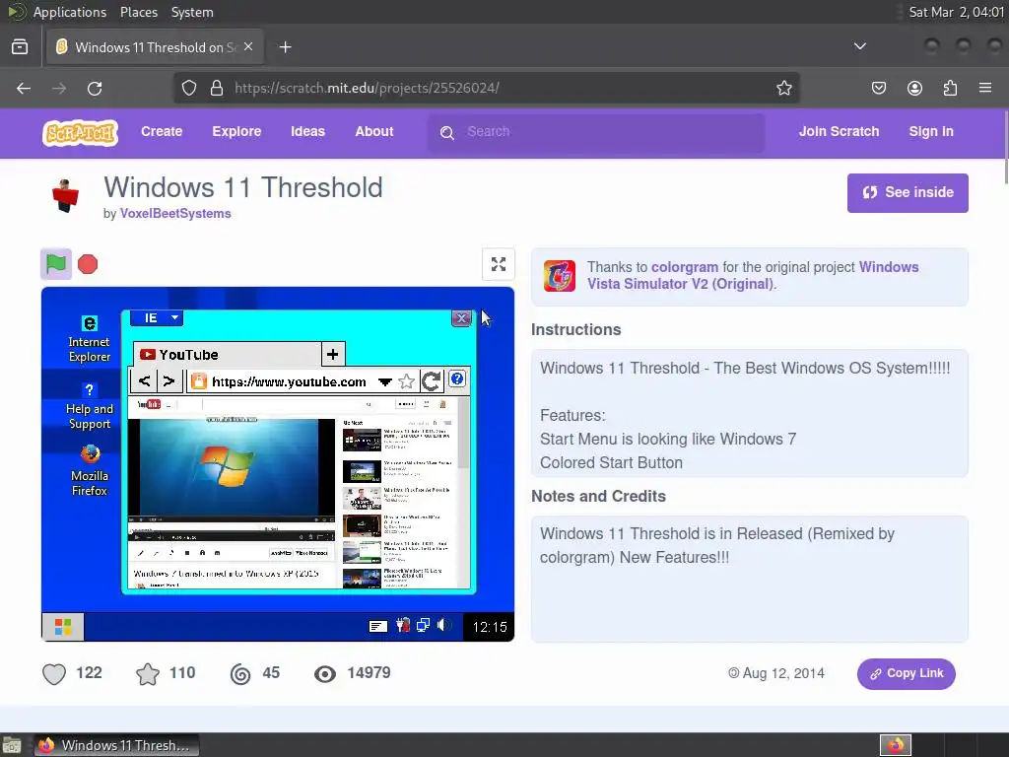
Task: Open colorgram's avatar in the credits box
Action: tap(560, 276)
